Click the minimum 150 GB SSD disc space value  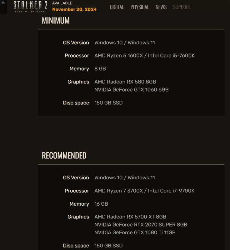[108, 103]
